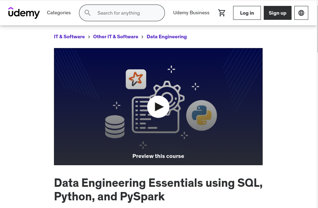Sign up for an account
This screenshot has height=208, width=318.
point(277,13)
